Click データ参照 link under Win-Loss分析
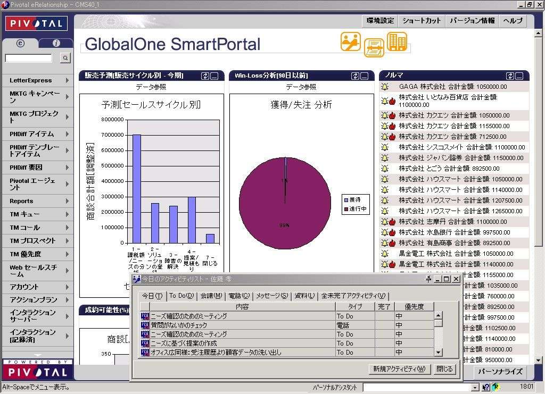 point(301,87)
